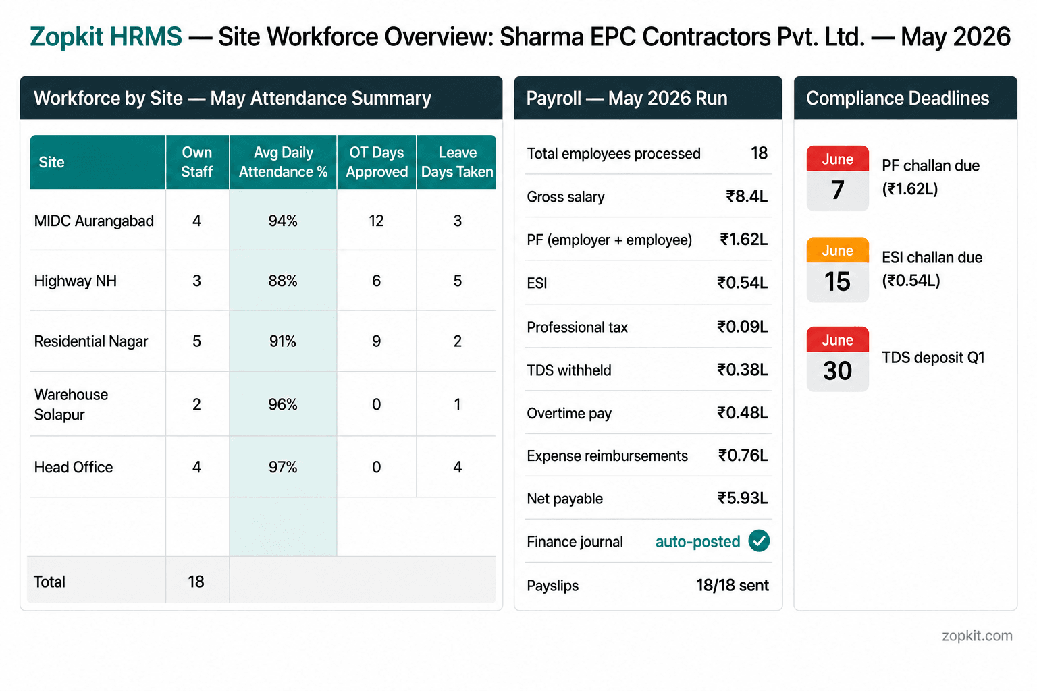Click MIDC Aurangabad's own staff count 4
Screen dimensions: 1037x691
pyautogui.click(x=197, y=221)
